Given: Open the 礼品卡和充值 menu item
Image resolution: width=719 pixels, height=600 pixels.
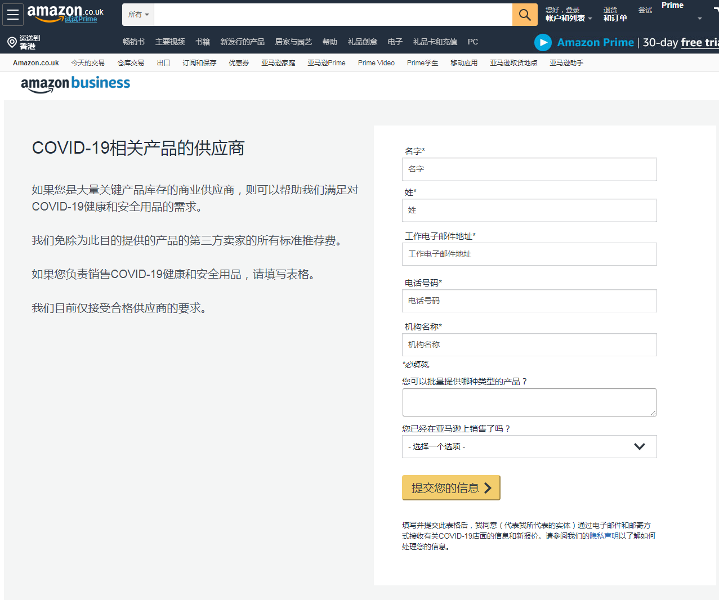Looking at the screenshot, I should tap(435, 42).
